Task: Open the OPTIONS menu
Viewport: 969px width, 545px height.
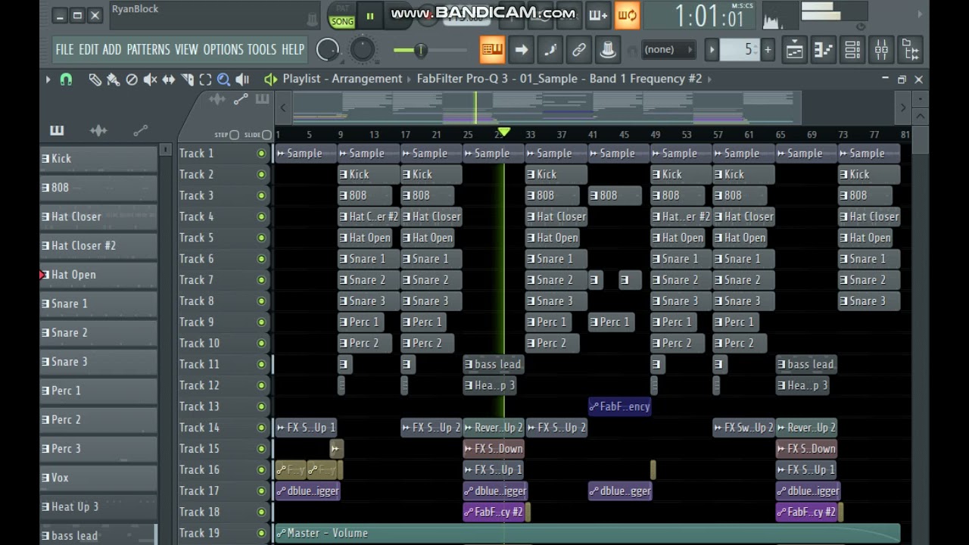Action: (x=223, y=49)
